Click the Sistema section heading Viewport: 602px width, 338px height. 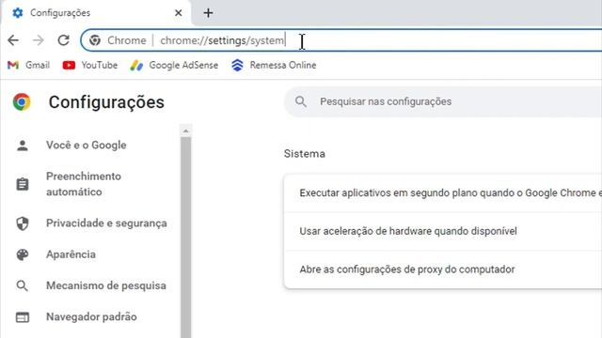(x=305, y=154)
